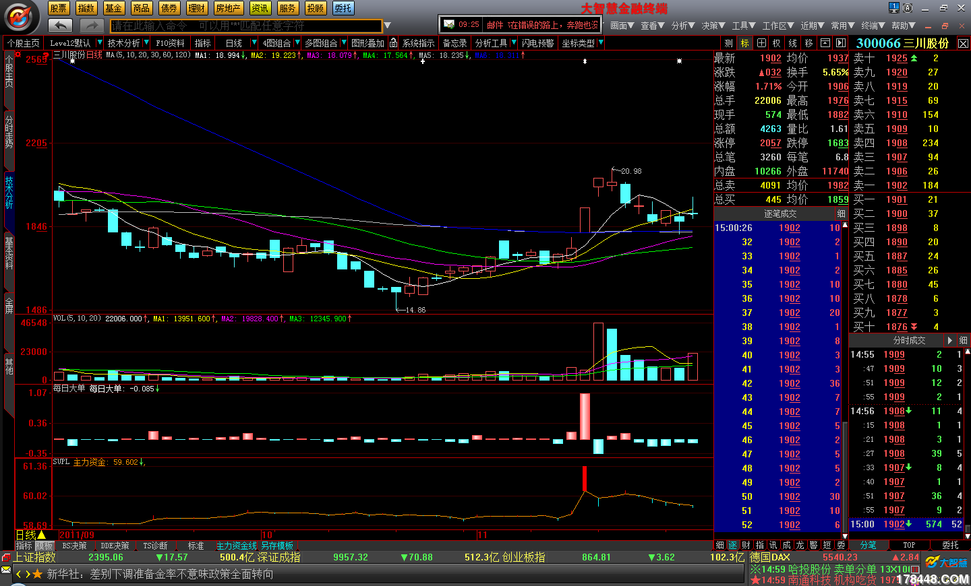The image size is (971, 586).
Task: Expand the command input history dropdown
Action: 387,26
